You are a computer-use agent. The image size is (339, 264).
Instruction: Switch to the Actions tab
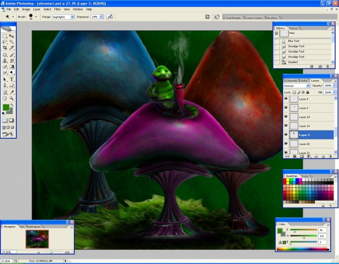pos(293,28)
